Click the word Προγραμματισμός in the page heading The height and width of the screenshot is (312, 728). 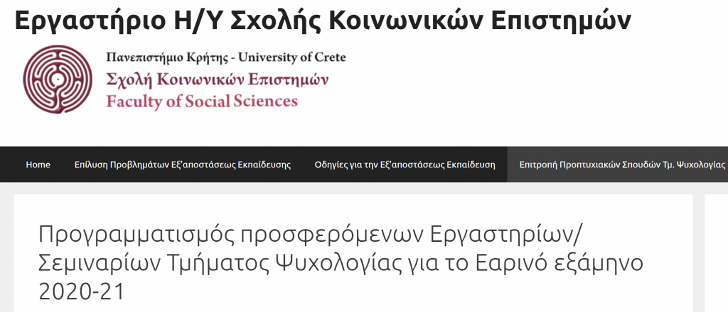141,236
